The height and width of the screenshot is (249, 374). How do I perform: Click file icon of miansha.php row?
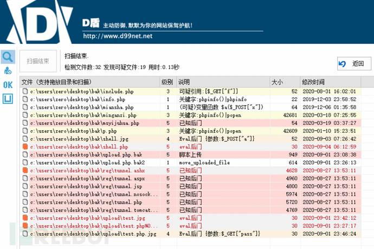25,107
